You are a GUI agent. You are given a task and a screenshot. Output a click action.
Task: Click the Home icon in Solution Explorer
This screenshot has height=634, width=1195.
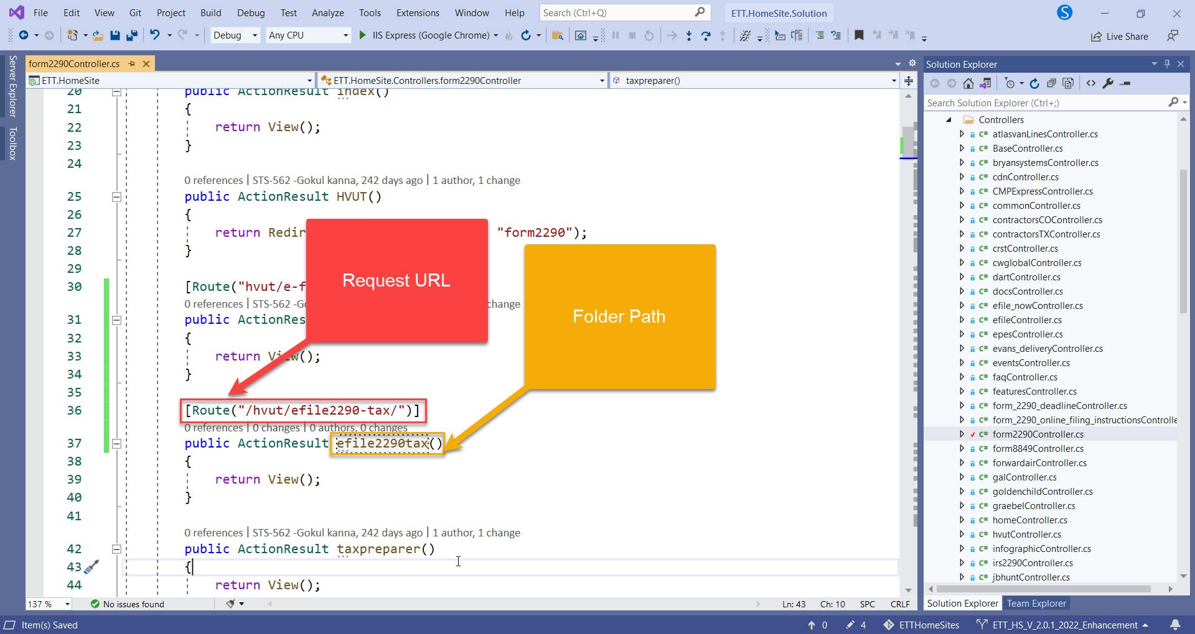pos(968,83)
